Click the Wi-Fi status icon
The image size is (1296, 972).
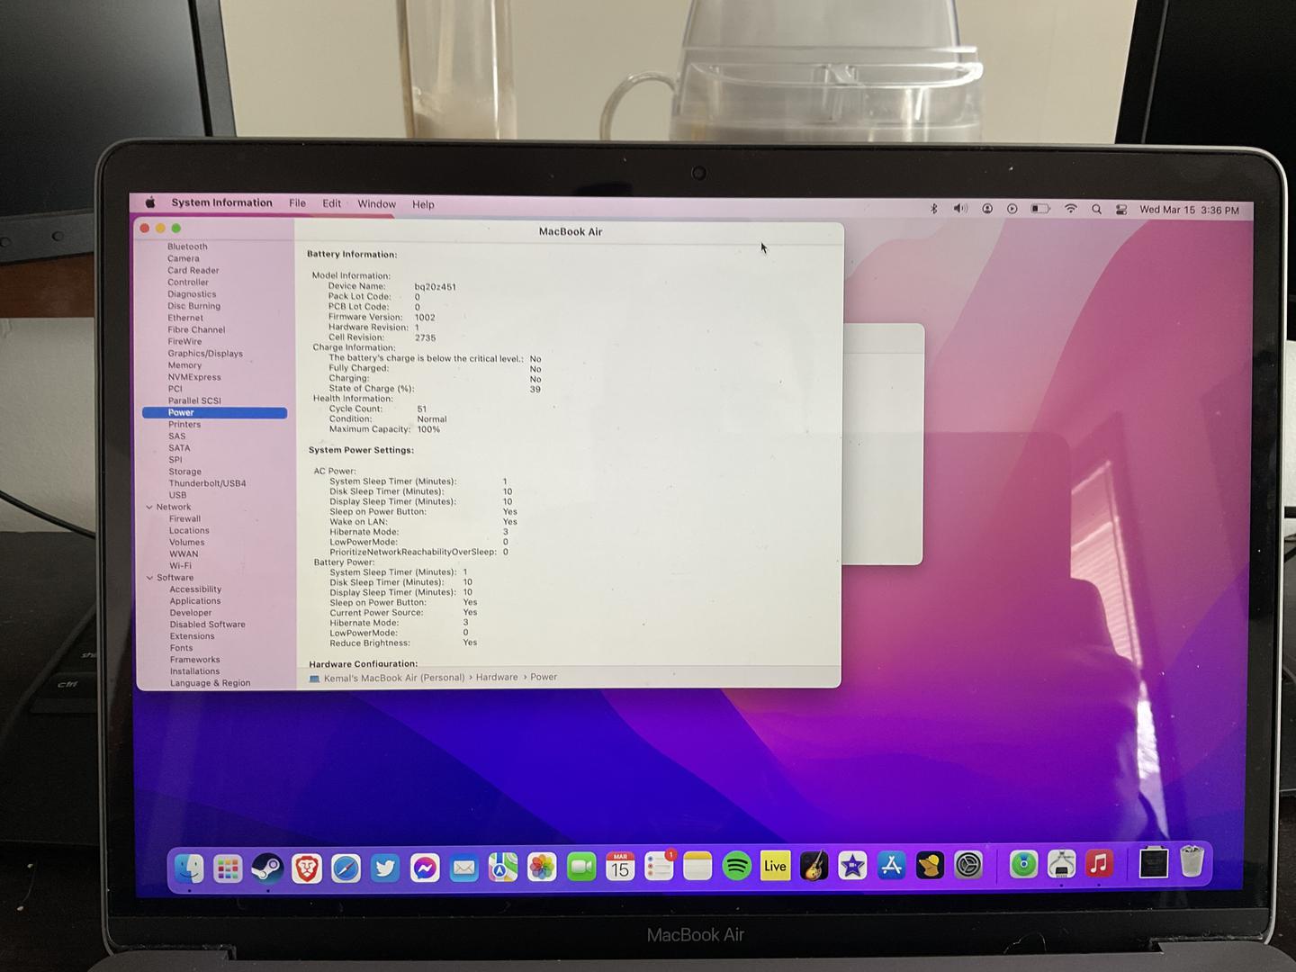tap(1071, 209)
